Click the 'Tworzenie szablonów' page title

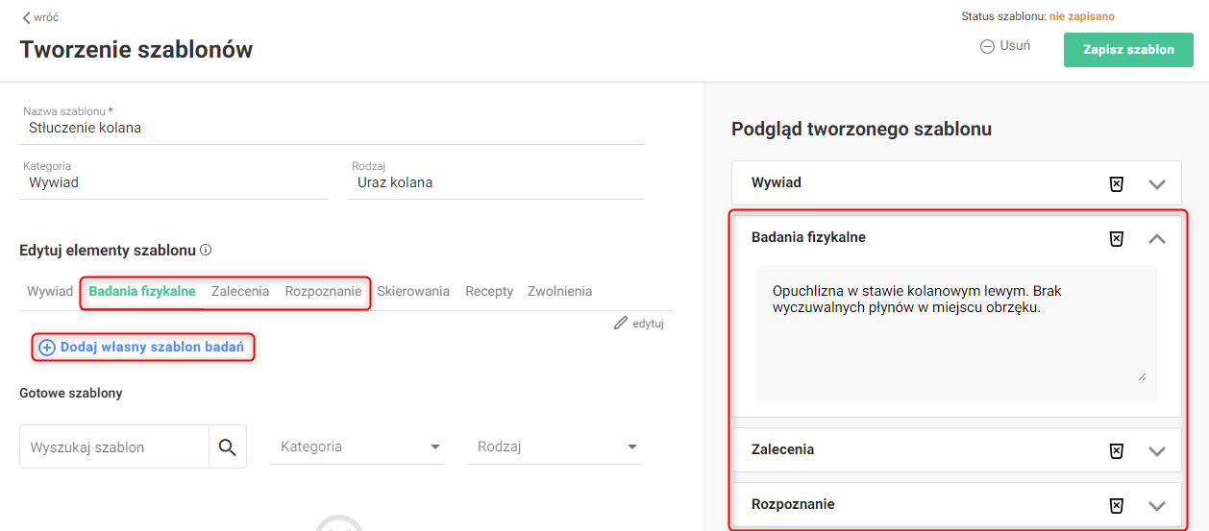[136, 49]
